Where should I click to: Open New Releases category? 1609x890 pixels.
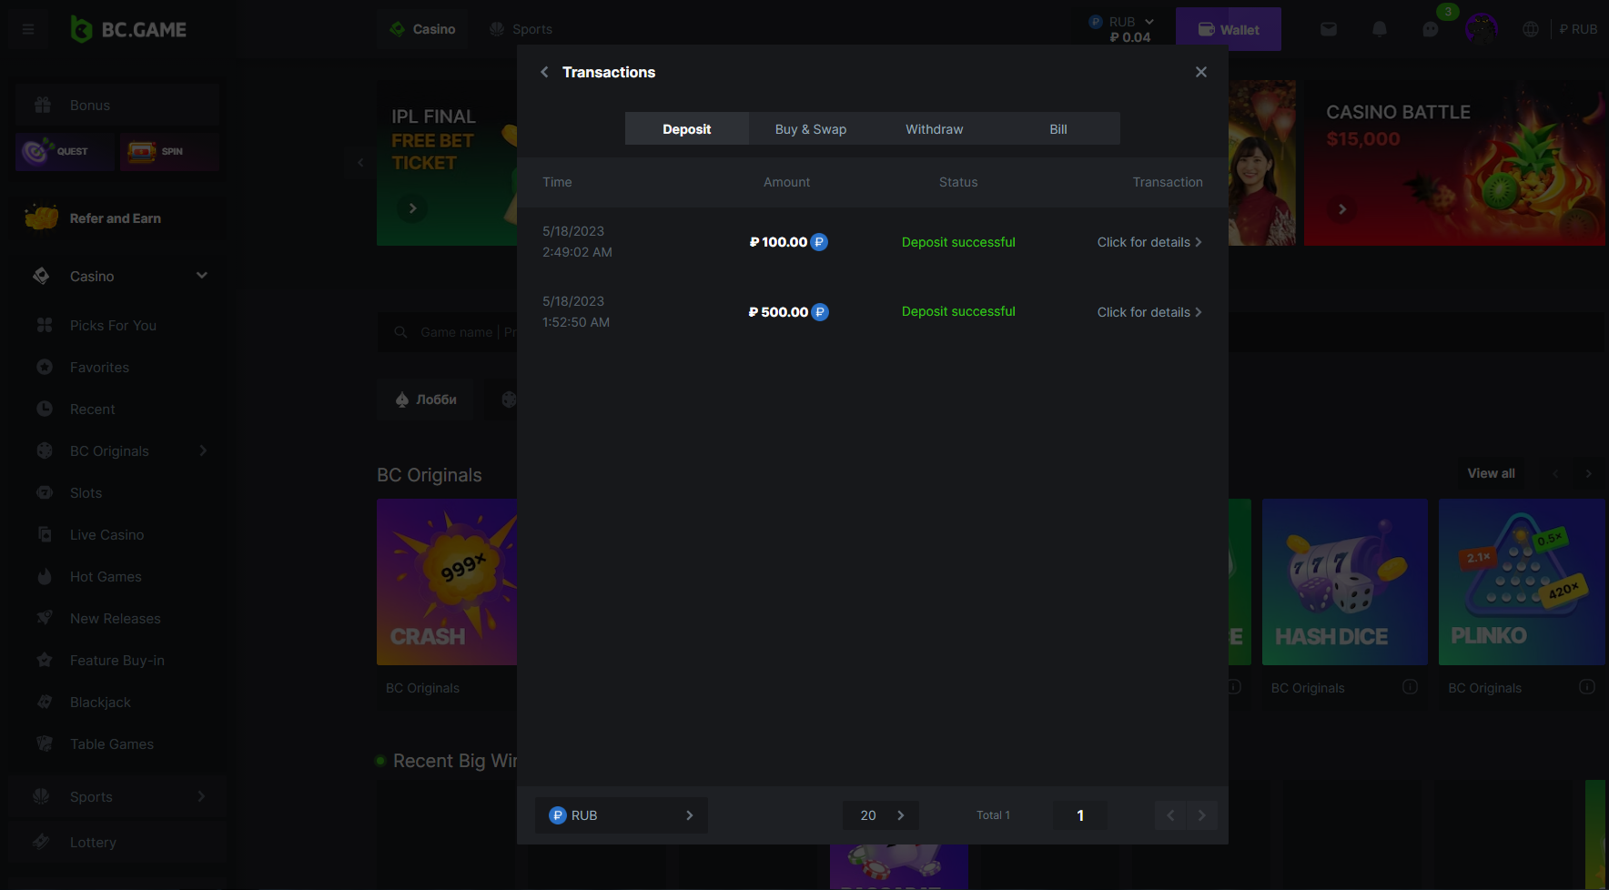115,618
